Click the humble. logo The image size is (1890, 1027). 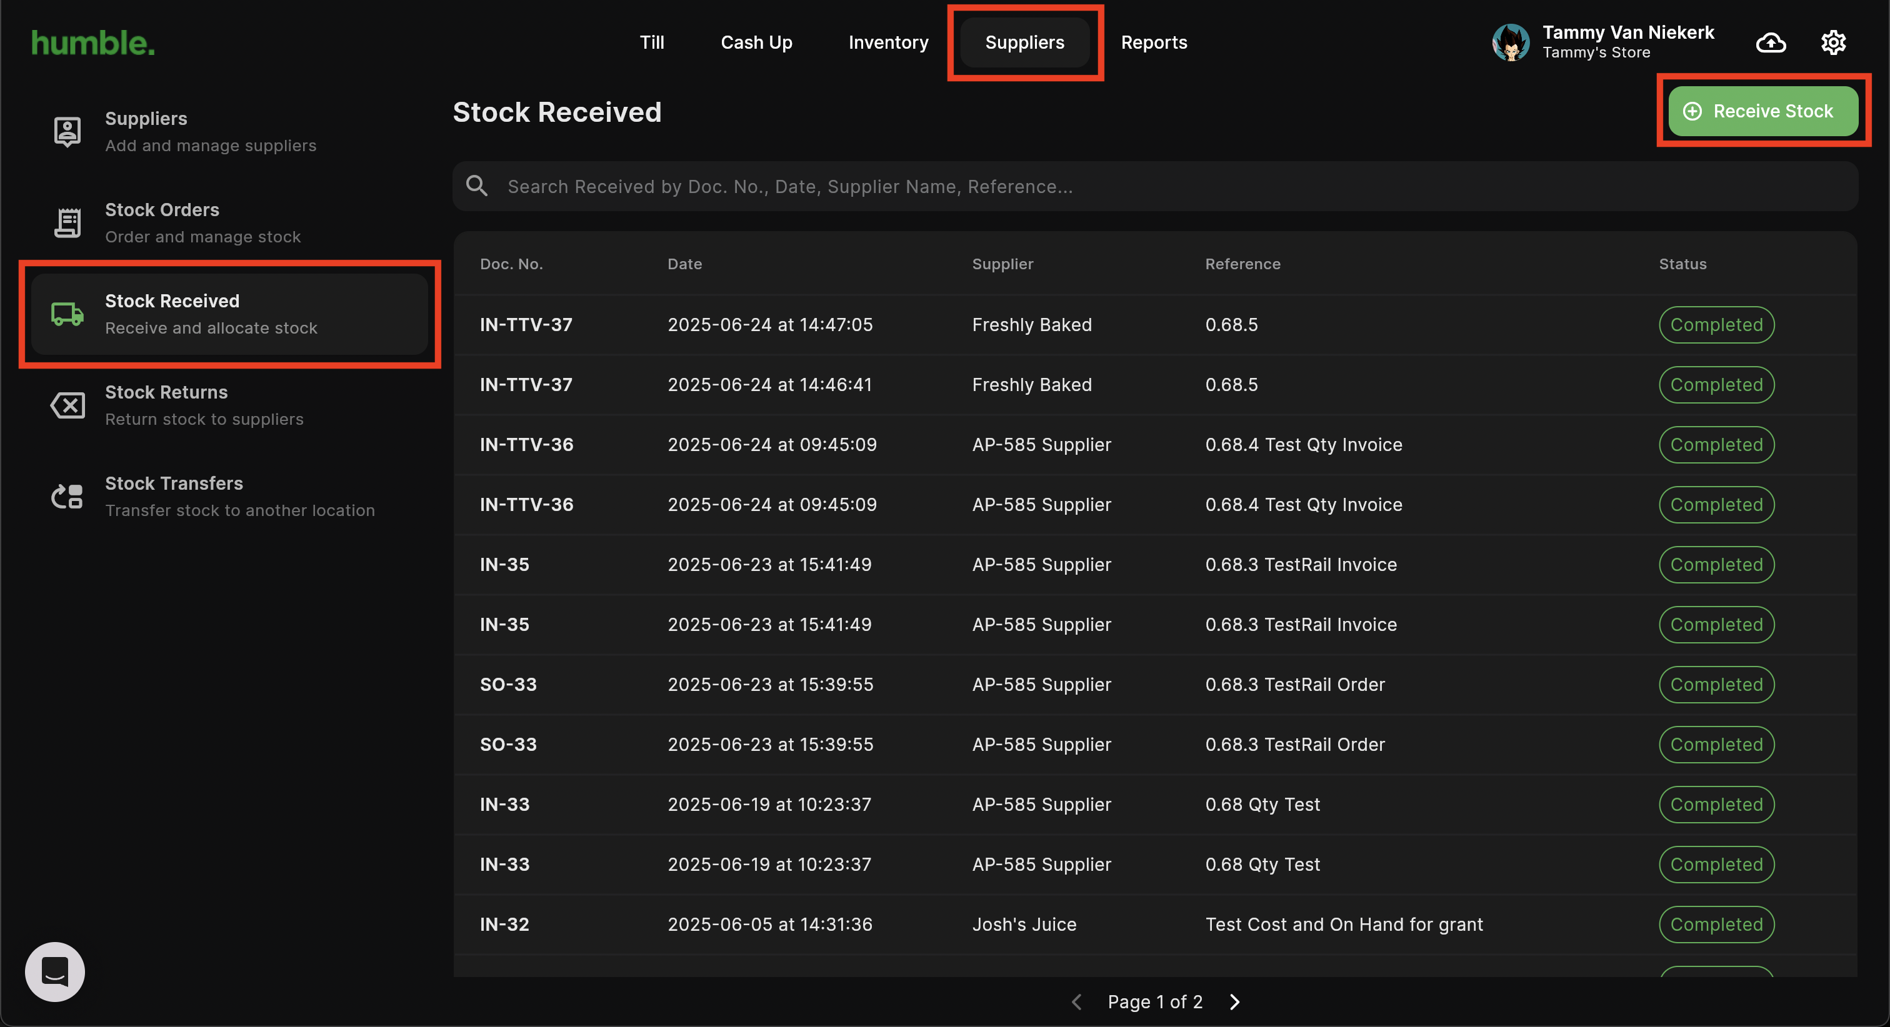click(93, 43)
